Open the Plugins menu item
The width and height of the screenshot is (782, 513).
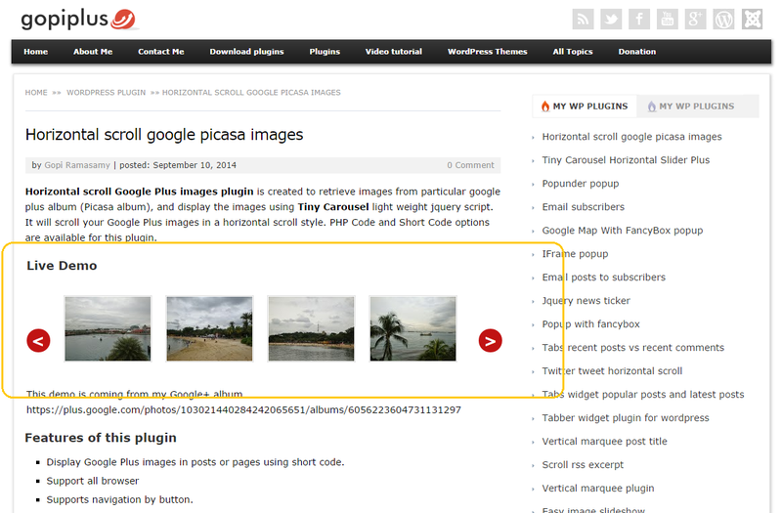point(325,52)
